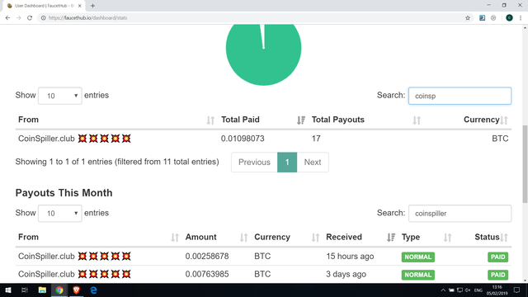Open Task View on the taskbar
The height and width of the screenshot is (297, 528).
pos(25,290)
